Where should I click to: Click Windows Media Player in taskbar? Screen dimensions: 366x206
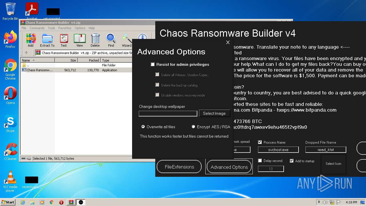pos(42,202)
